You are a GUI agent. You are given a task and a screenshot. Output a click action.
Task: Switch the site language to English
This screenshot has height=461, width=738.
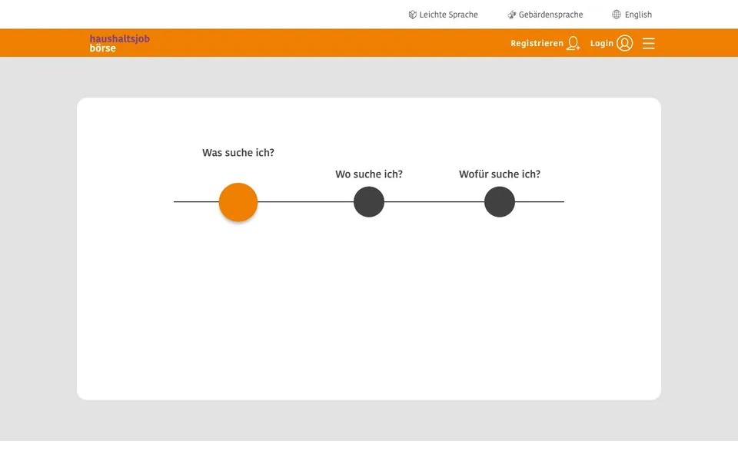pyautogui.click(x=638, y=15)
